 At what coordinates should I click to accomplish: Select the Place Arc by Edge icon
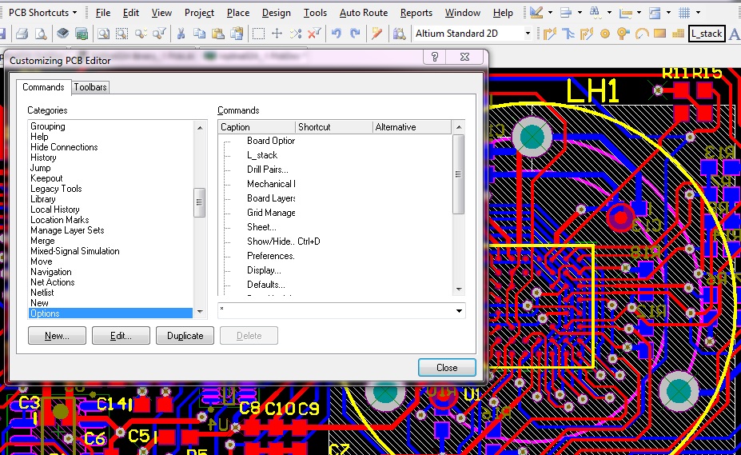[x=642, y=34]
